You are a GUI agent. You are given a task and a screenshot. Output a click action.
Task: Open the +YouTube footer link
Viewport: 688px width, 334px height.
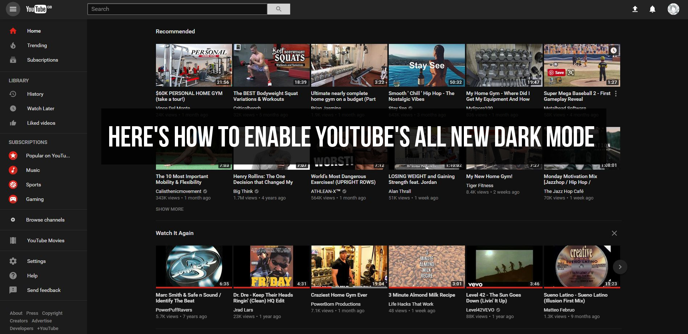(48, 329)
